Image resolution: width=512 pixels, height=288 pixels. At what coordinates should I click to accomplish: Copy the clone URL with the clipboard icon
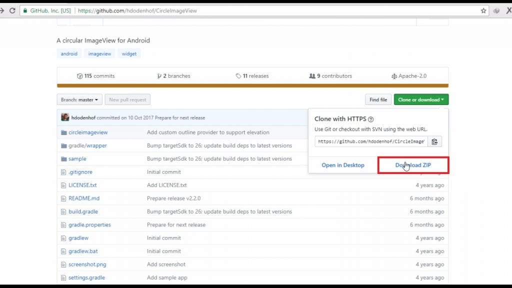[434, 141]
